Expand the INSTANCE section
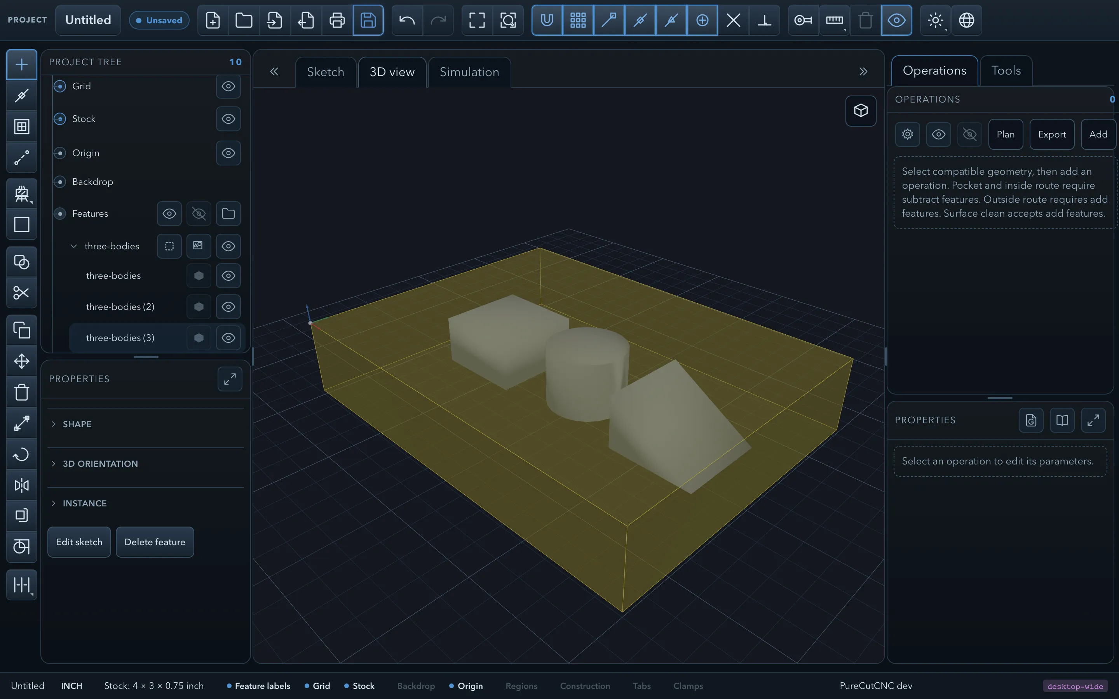This screenshot has width=1119, height=699. (146, 503)
